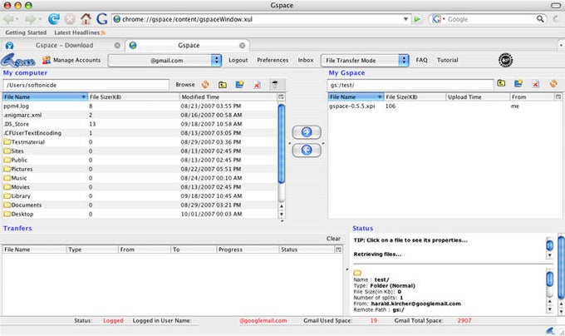Expand the address bar history dropdown

coord(405,19)
